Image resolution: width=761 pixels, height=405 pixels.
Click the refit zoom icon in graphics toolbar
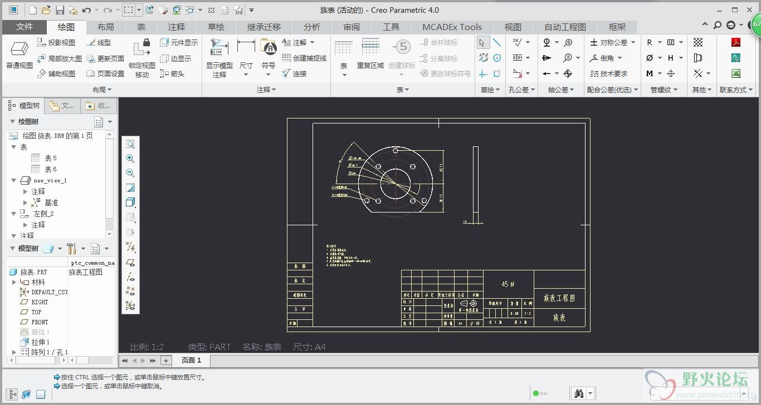click(130, 144)
